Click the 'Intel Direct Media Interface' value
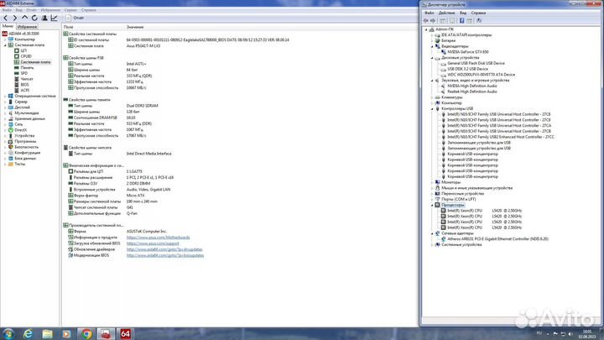This screenshot has width=604, height=340. coord(148,154)
